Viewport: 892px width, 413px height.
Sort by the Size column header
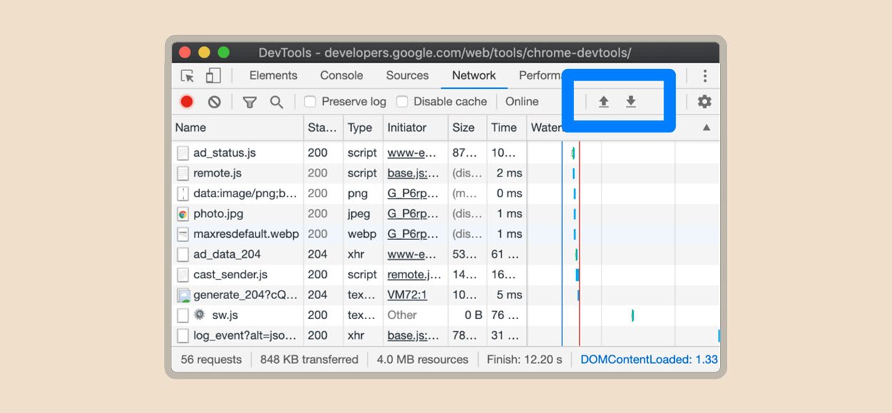(x=466, y=127)
